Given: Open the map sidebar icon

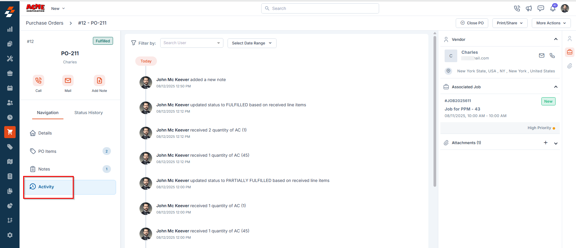Looking at the screenshot, I should (10, 162).
